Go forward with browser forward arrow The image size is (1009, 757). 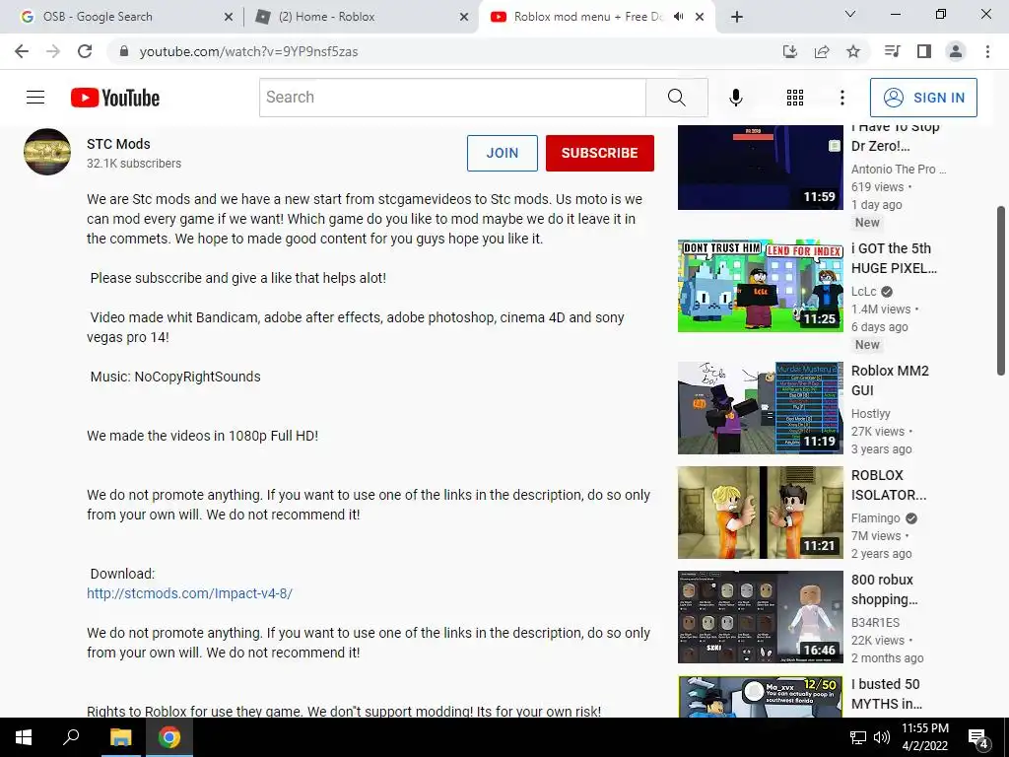tap(53, 51)
